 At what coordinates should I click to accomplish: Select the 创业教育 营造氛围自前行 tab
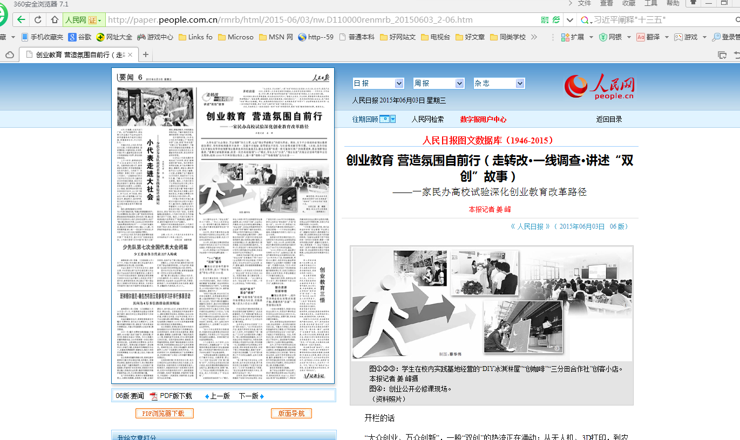tap(78, 54)
